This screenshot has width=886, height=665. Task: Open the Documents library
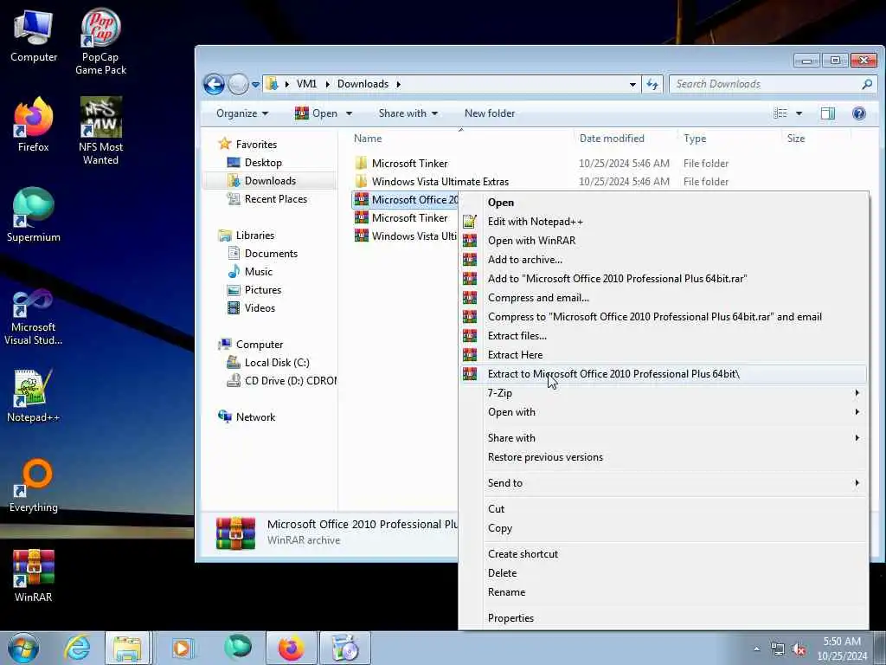tap(271, 254)
